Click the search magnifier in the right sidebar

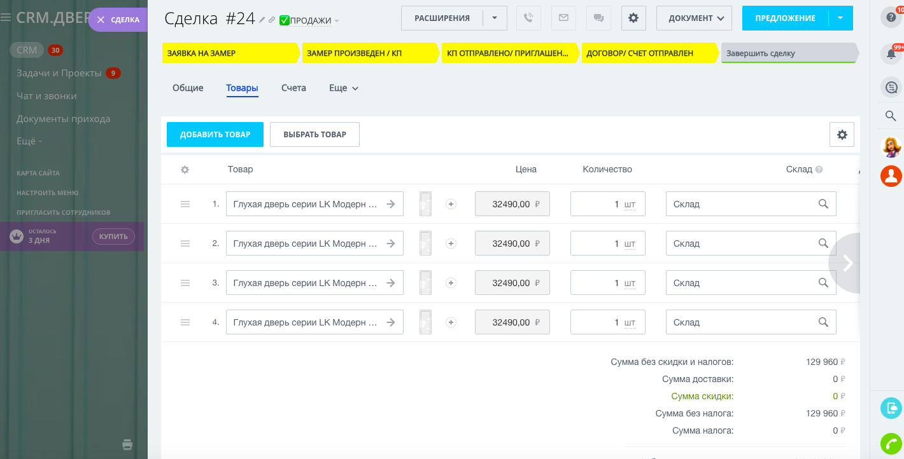click(x=891, y=116)
